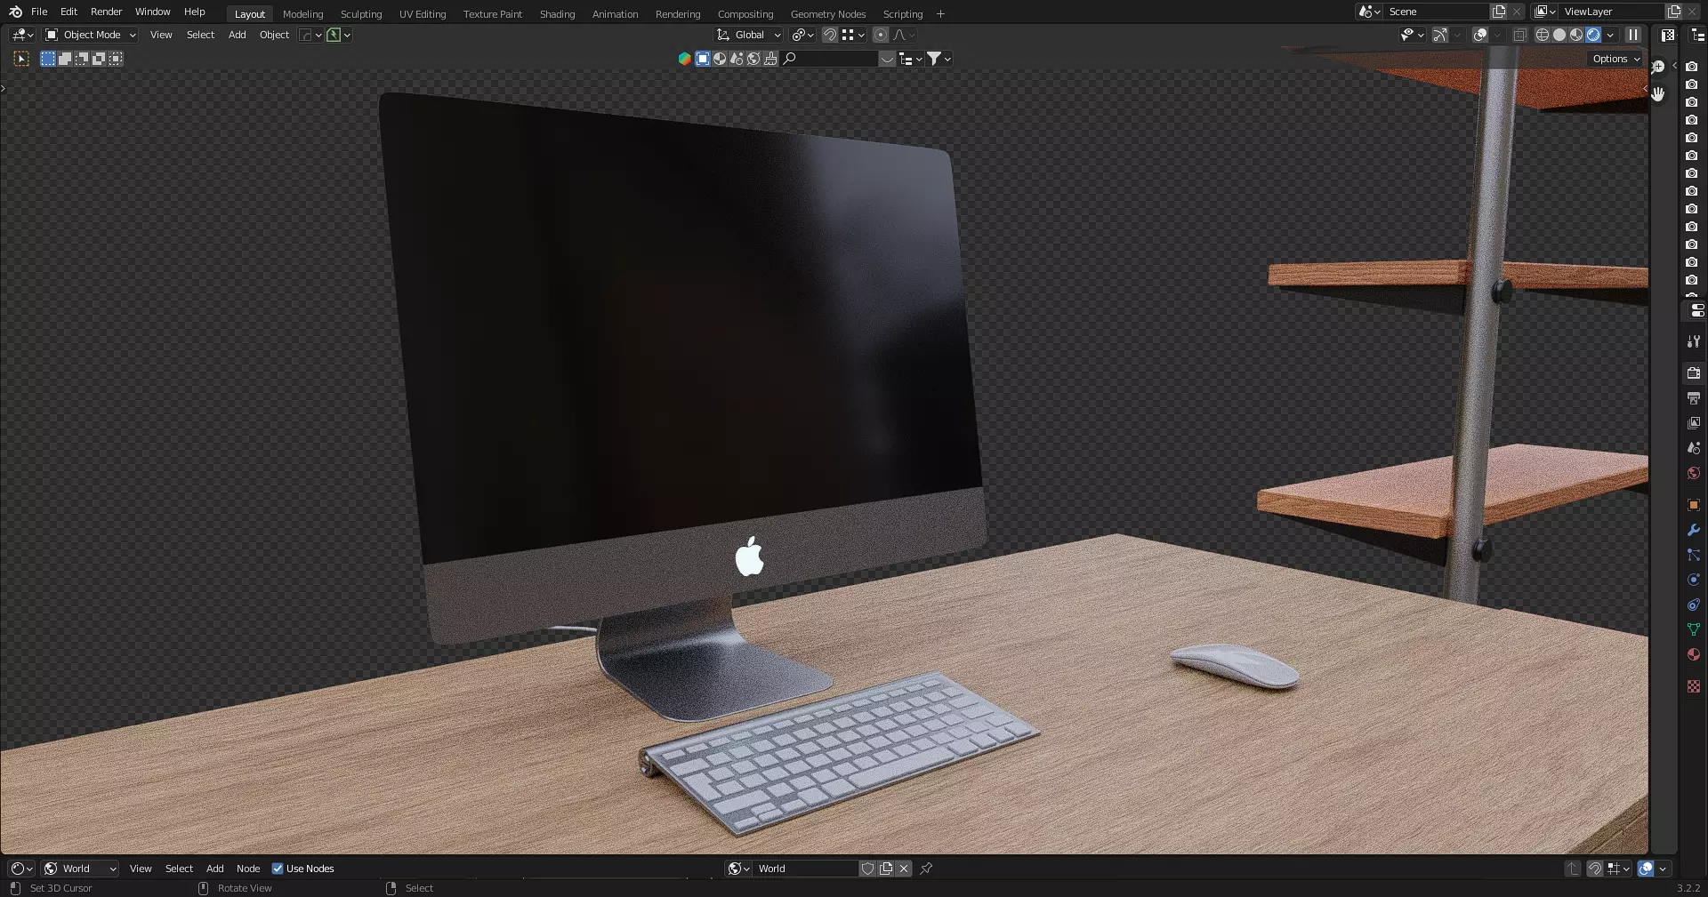Open the filter funnel dropdown

click(x=939, y=59)
